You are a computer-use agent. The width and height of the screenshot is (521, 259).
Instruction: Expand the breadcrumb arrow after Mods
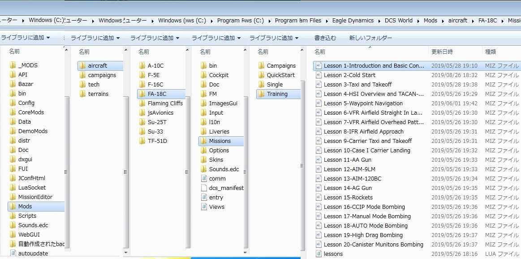coord(443,21)
